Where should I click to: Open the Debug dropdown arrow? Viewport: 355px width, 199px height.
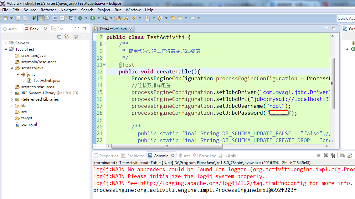coord(86,18)
